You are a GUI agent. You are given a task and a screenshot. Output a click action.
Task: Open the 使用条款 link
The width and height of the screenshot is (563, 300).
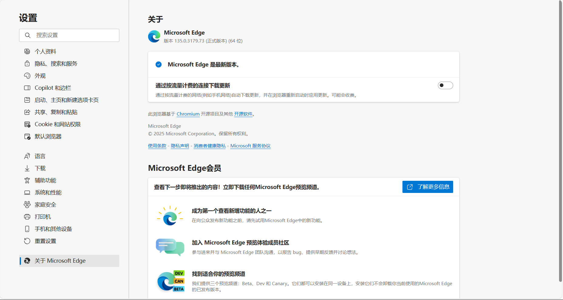[157, 146]
